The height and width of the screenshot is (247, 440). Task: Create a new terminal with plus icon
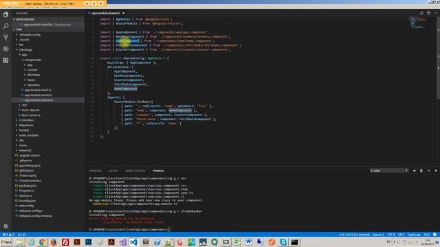414,171
